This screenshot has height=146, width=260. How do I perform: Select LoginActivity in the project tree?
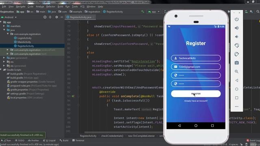click(x=24, y=38)
